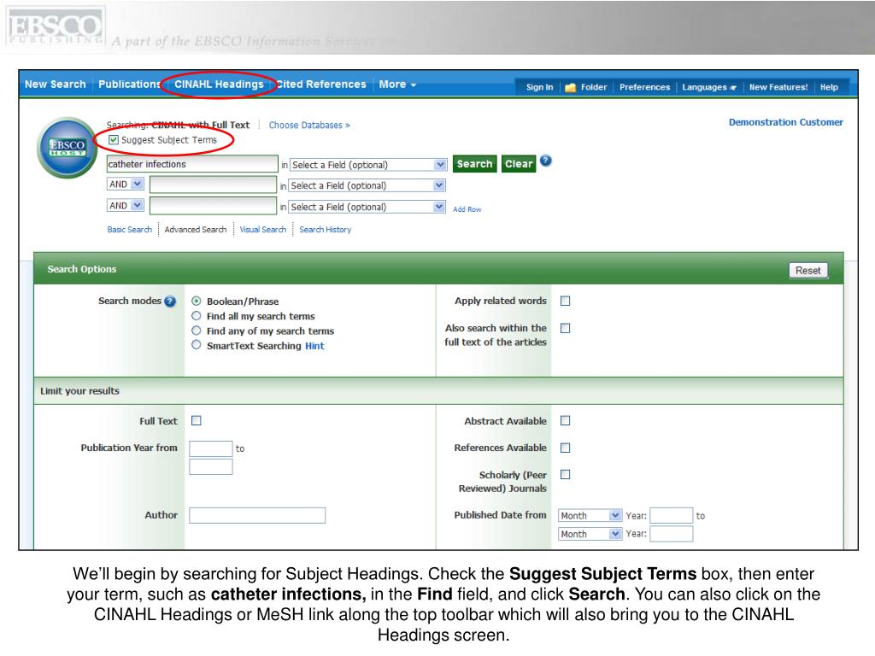Image resolution: width=875 pixels, height=656 pixels.
Task: Click the yellow Folder icon
Action: coord(570,88)
